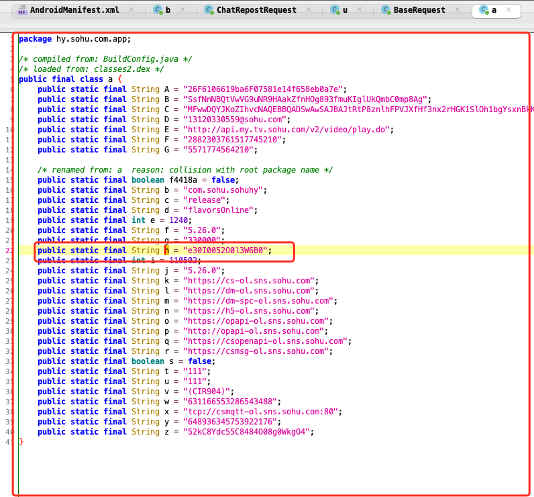Click the "111" value of variable u
This screenshot has height=497, width=534.
click(195, 381)
